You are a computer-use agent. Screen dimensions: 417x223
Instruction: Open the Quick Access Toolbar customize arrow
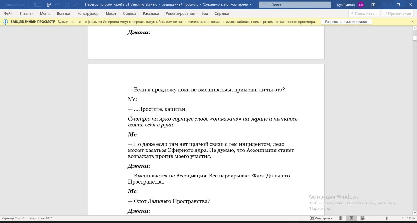point(75,5)
